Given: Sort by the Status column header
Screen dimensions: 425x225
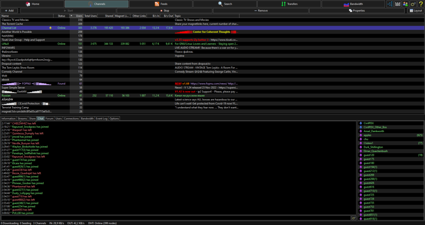Looking at the screenshot, I should [62, 16].
